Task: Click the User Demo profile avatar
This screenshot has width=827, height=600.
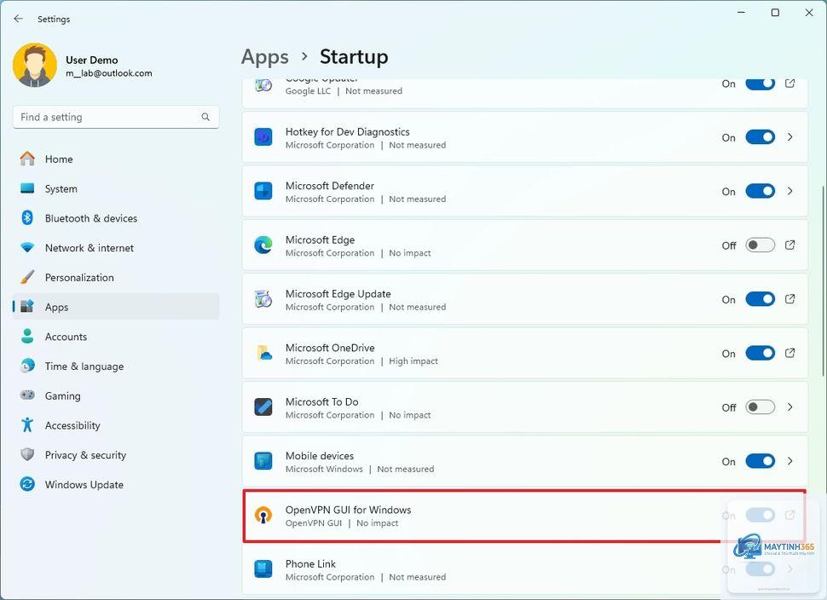Action: click(35, 65)
